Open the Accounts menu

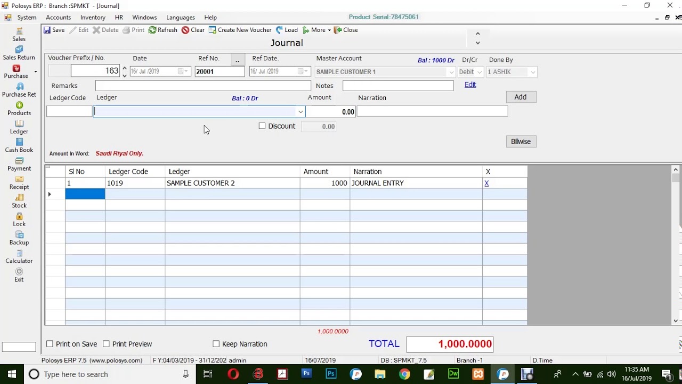pos(58,18)
